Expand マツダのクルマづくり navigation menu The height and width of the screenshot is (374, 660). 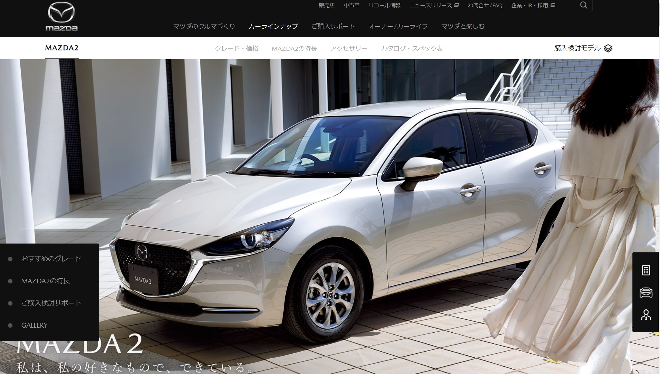click(204, 26)
